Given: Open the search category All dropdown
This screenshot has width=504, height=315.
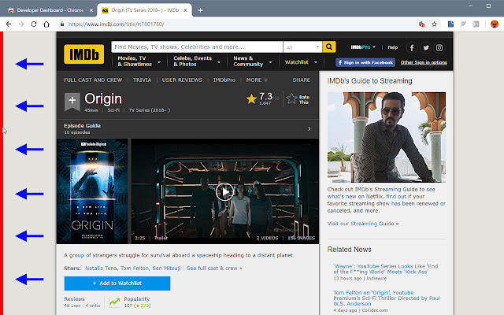Looking at the screenshot, I should click(x=302, y=47).
